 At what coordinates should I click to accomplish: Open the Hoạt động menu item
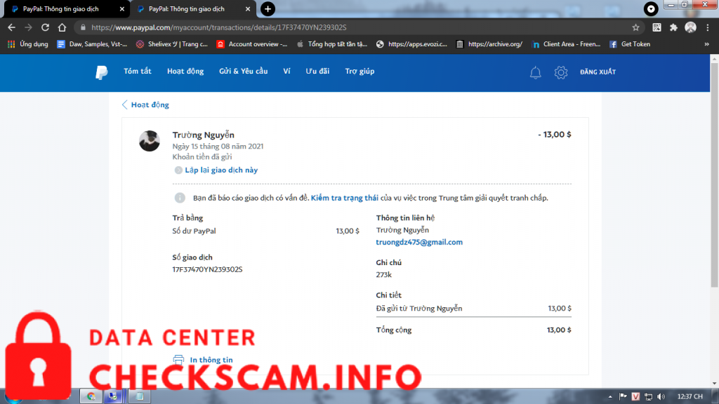185,72
